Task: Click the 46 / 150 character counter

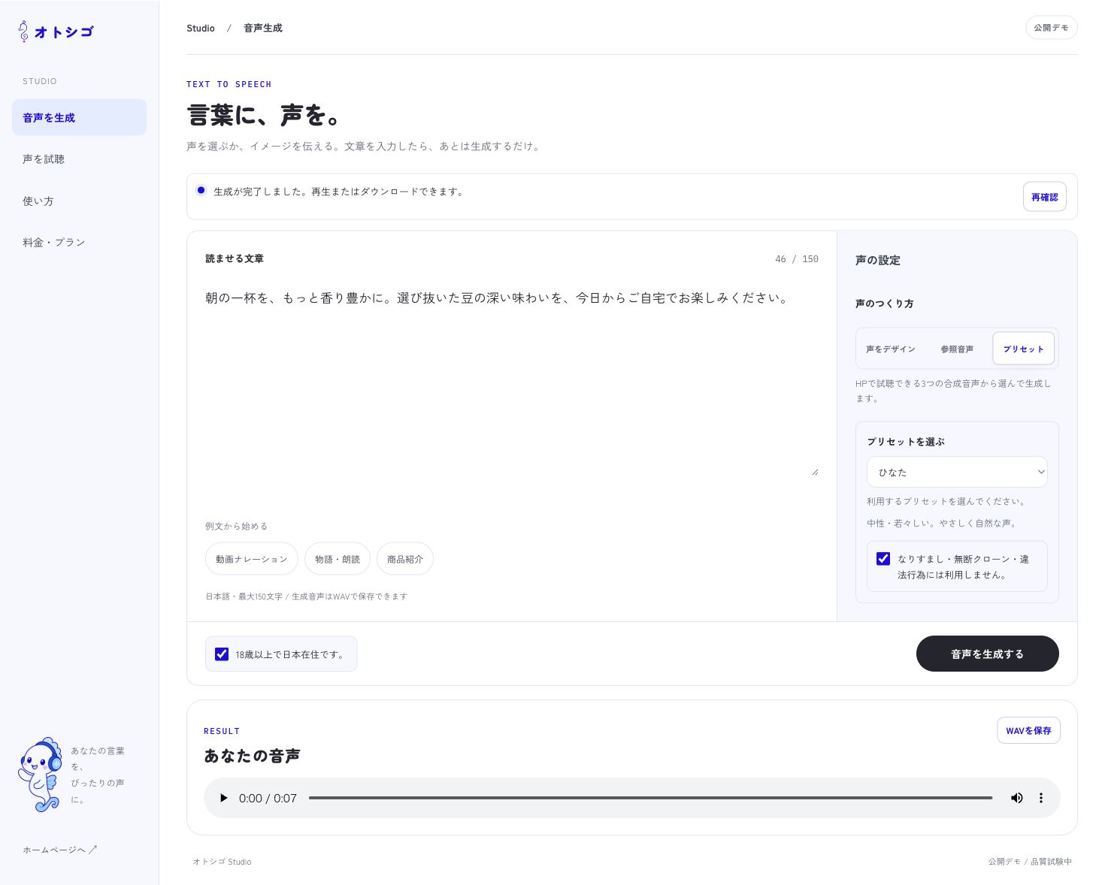Action: click(797, 258)
